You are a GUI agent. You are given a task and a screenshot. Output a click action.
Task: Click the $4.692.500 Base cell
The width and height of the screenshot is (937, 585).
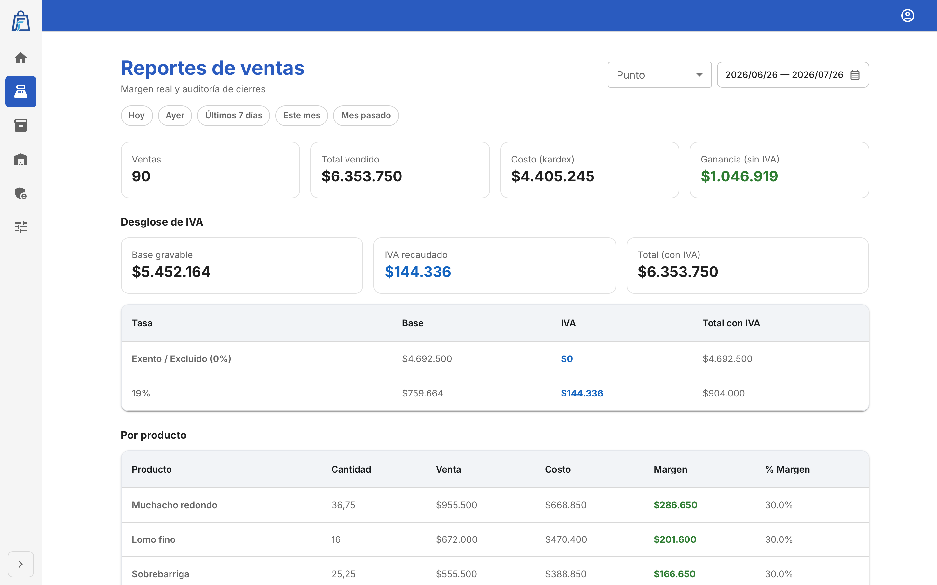tap(427, 359)
